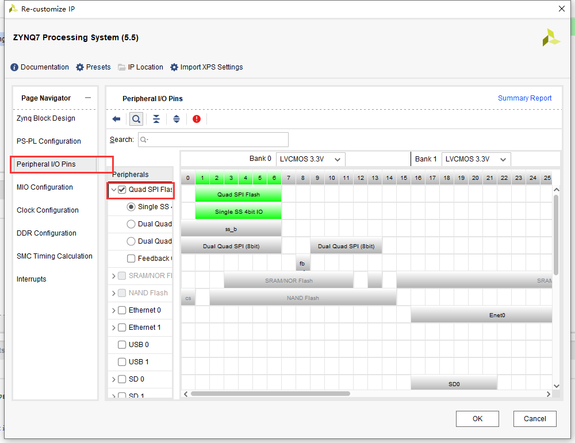Enable SD 0 checkbox
The image size is (575, 443).
[x=122, y=379]
